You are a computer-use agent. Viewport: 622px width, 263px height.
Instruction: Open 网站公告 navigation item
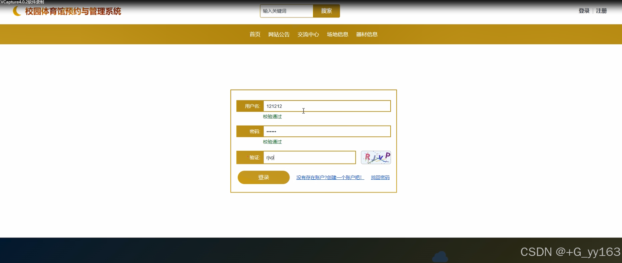coord(279,34)
